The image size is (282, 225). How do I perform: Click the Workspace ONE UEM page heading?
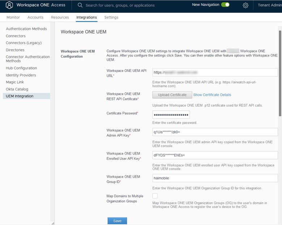coord(84,32)
